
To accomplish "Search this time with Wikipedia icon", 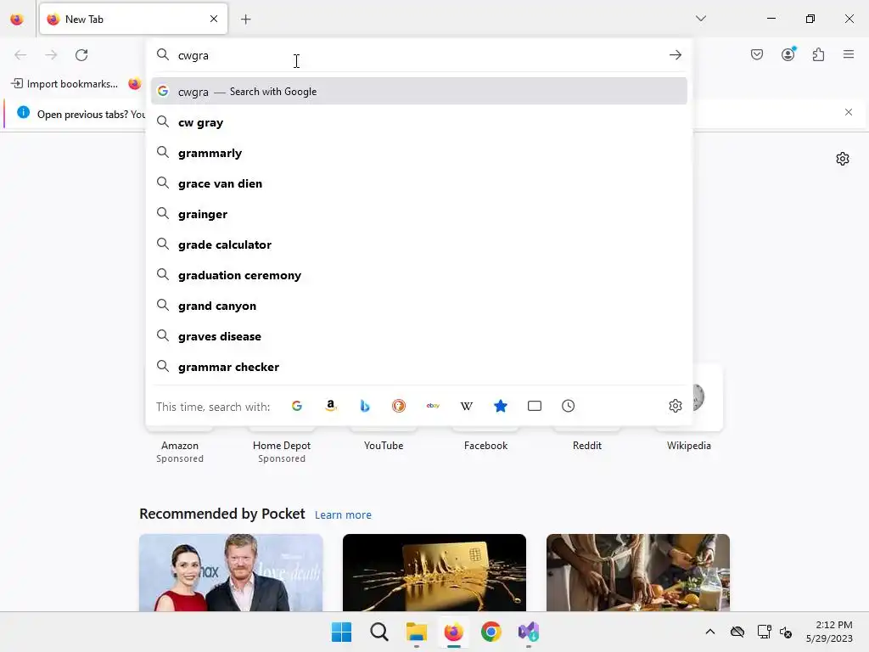I will (x=467, y=407).
